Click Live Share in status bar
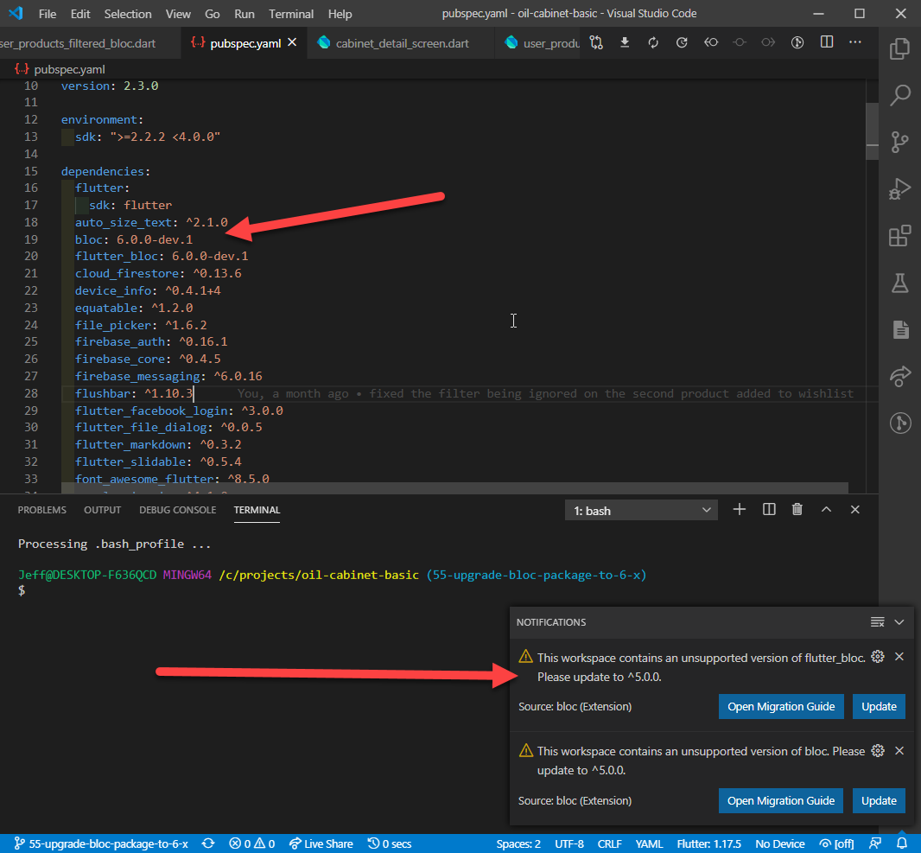 pyautogui.click(x=321, y=843)
